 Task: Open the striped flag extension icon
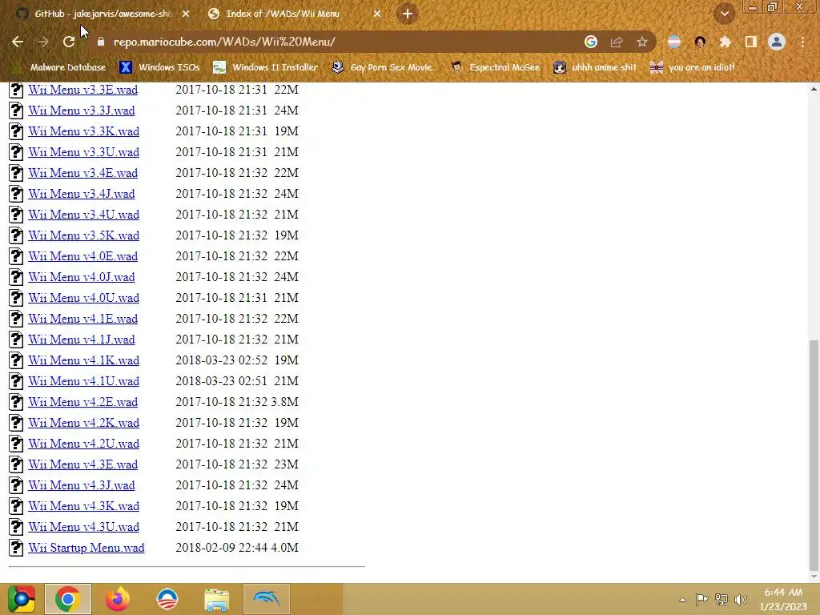[674, 42]
